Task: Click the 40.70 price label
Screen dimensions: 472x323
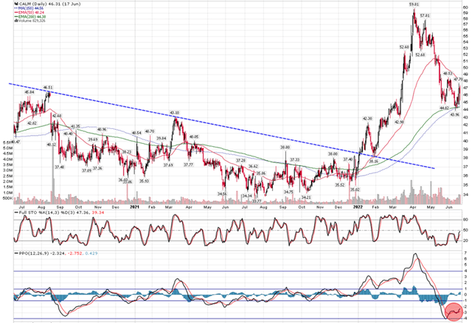Action: (150, 131)
